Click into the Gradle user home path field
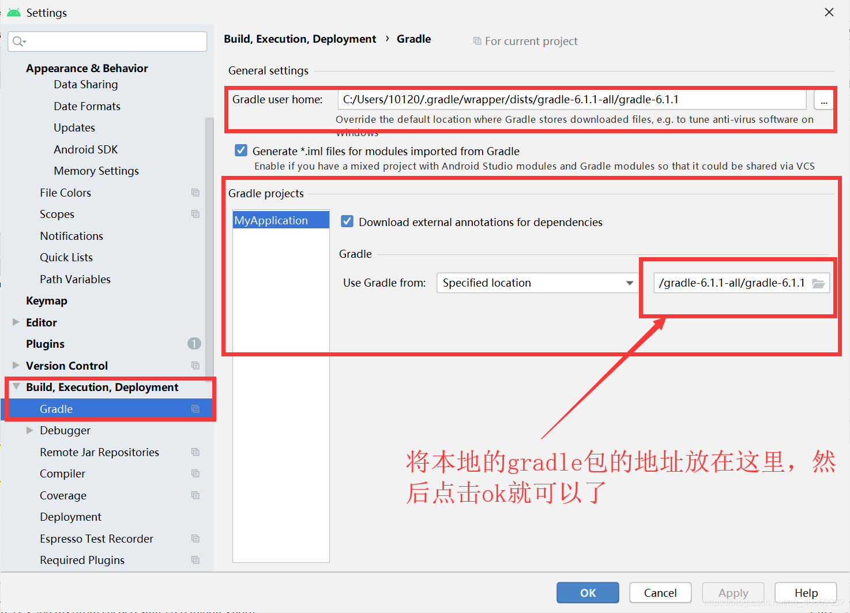The image size is (850, 613). 572,100
